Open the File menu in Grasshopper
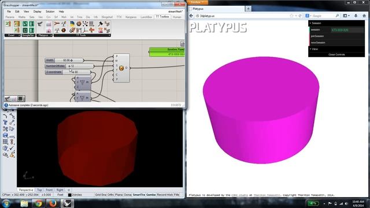370x208 pixels. pos(9,12)
